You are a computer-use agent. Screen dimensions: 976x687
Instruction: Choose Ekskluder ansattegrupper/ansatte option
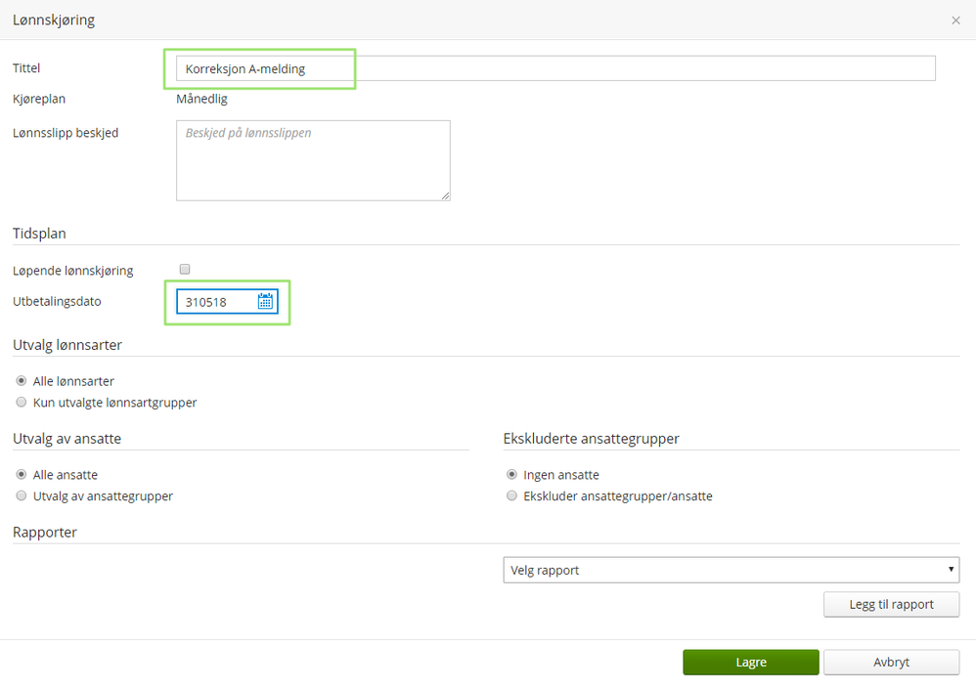pyautogui.click(x=511, y=496)
